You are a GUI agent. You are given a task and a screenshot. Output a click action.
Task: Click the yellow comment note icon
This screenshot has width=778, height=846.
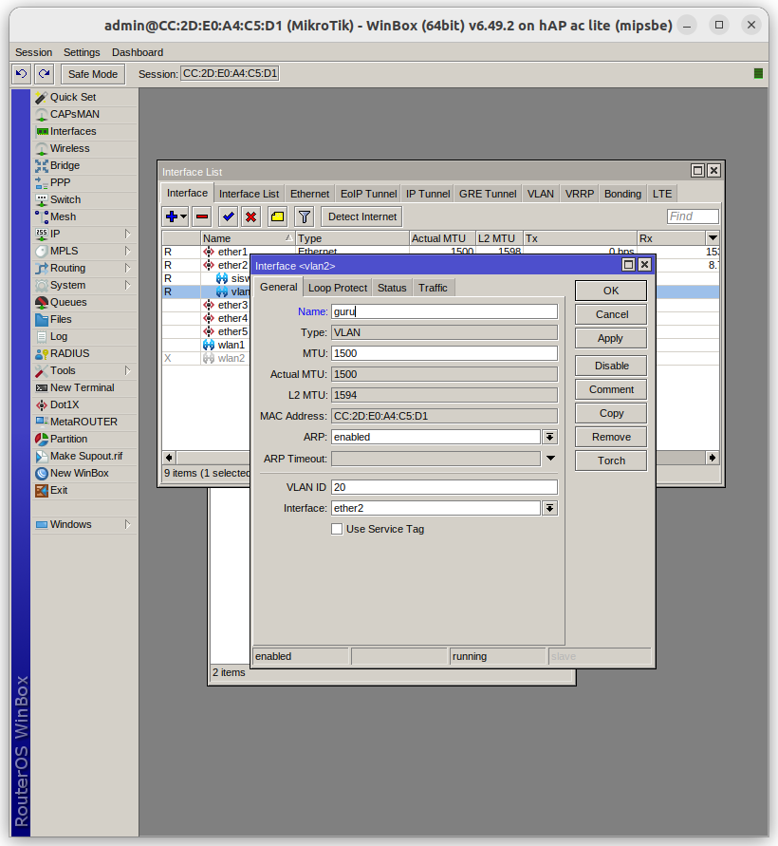(277, 216)
